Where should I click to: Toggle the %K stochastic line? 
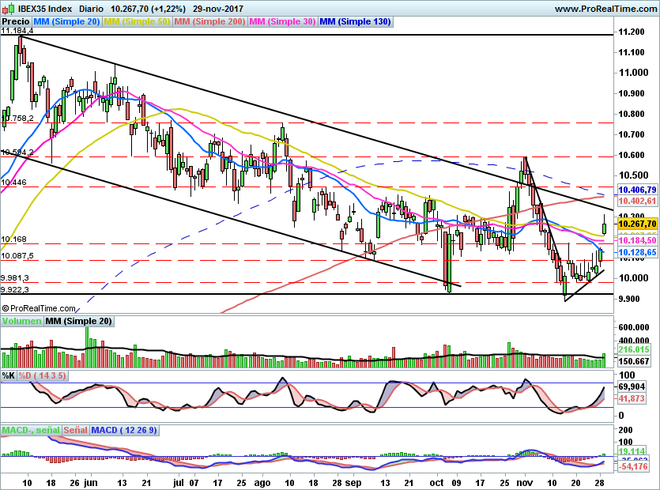tap(8, 376)
